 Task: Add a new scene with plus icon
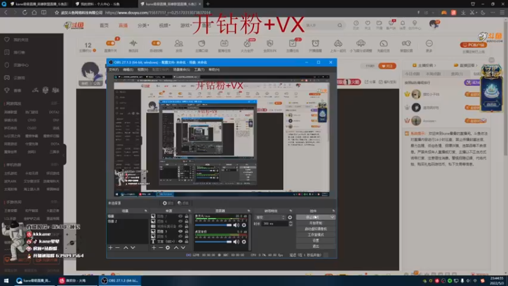[x=110, y=247]
